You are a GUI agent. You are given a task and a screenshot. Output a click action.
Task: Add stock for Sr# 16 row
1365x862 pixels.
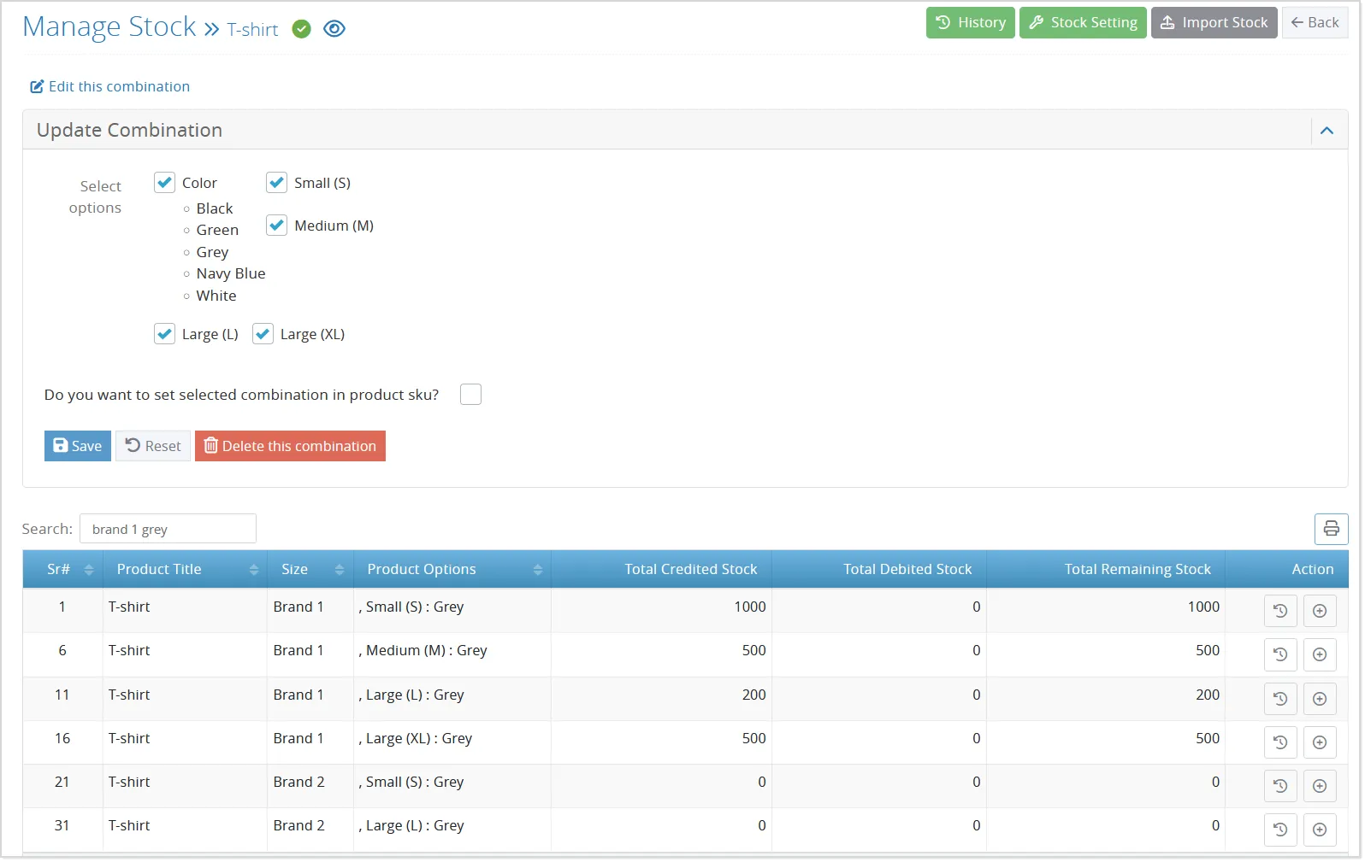1320,742
